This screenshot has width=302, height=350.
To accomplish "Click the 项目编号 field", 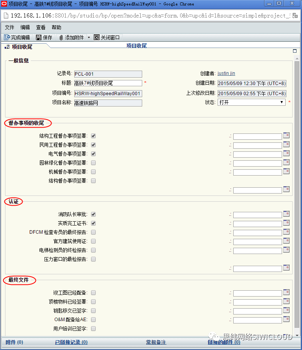I will coord(108,94).
